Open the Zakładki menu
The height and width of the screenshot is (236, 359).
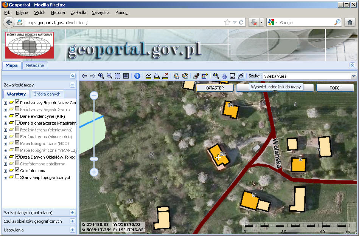click(78, 12)
